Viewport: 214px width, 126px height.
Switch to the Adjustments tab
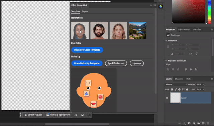(x=184, y=30)
